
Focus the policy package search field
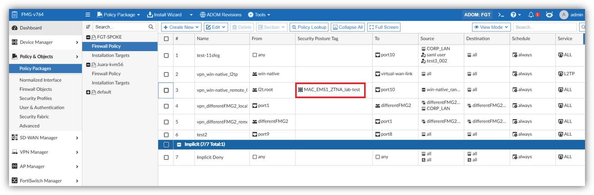pos(121,27)
